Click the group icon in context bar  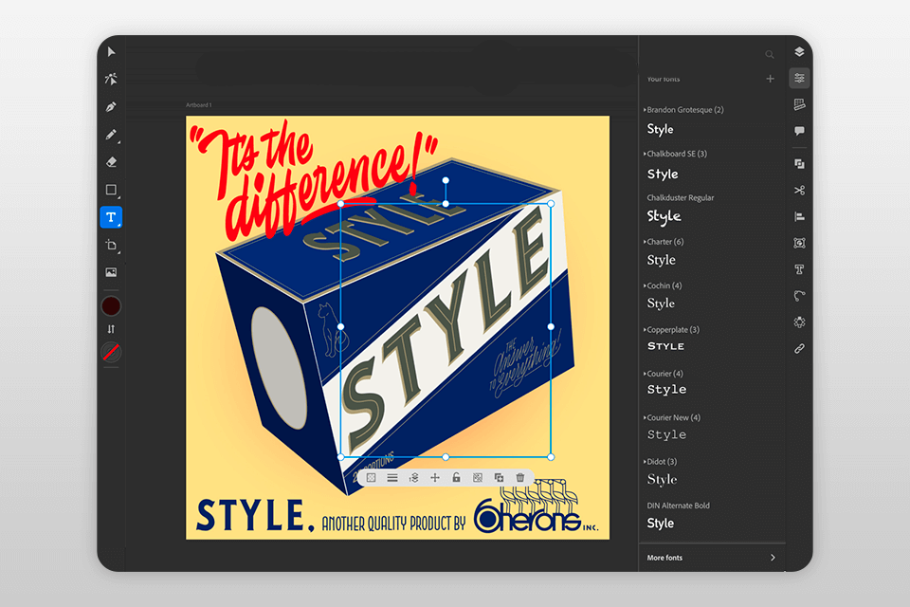click(x=478, y=477)
